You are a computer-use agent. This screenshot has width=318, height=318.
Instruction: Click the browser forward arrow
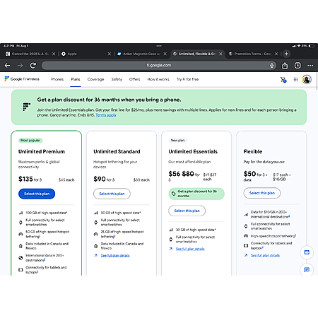[20, 66]
